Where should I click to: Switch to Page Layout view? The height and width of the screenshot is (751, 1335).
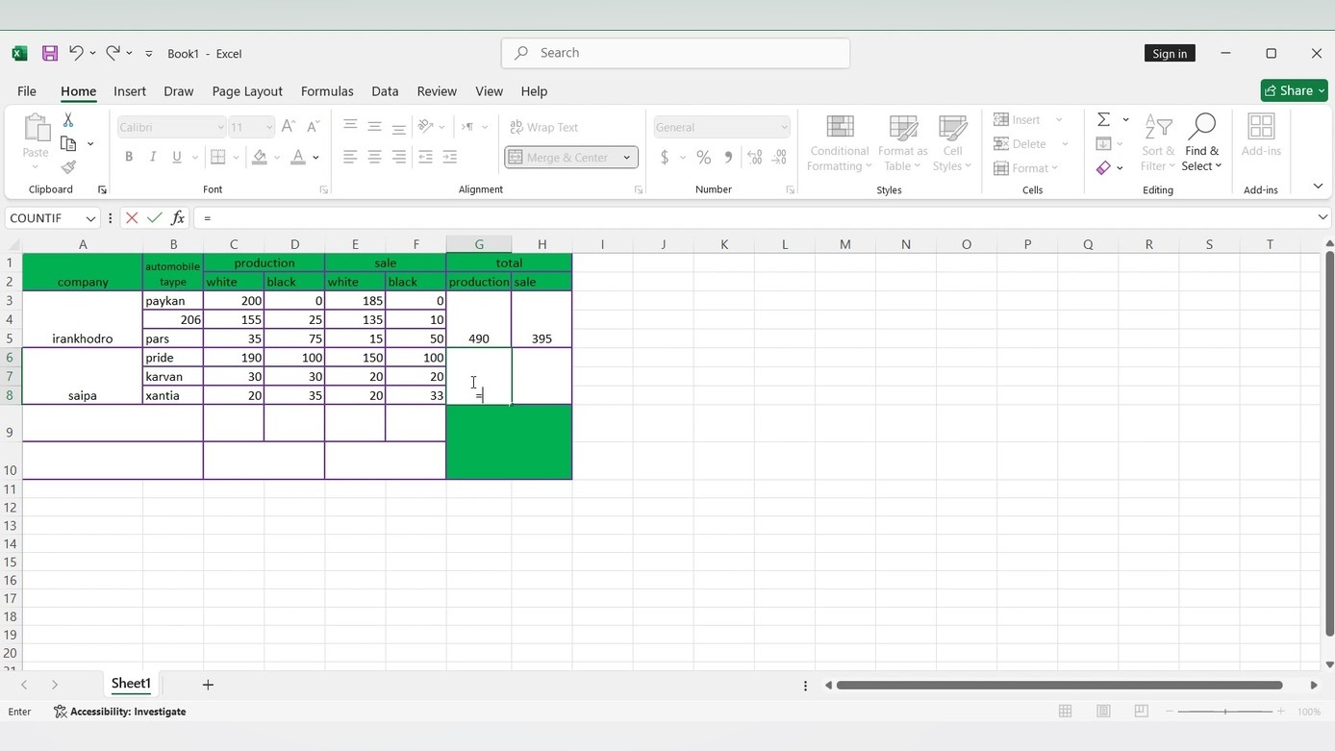[1103, 712]
